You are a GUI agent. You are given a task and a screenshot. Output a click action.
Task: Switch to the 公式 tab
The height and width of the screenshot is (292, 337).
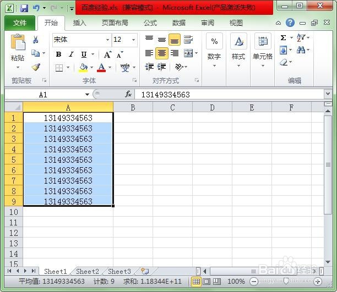click(150, 23)
